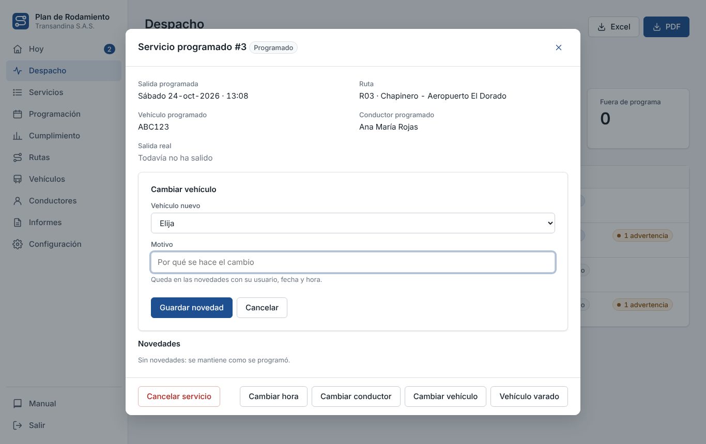Click Guardar novedad button
The width and height of the screenshot is (706, 444).
tap(192, 308)
